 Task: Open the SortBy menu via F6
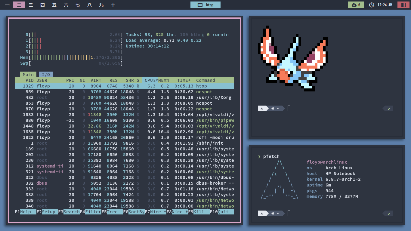point(134,211)
